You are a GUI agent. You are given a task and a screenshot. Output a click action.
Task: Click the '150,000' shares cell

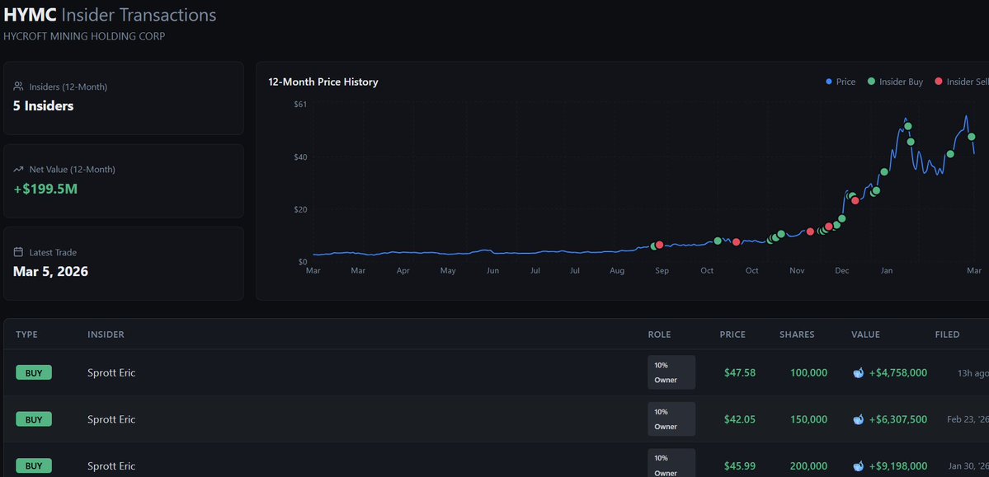[808, 419]
